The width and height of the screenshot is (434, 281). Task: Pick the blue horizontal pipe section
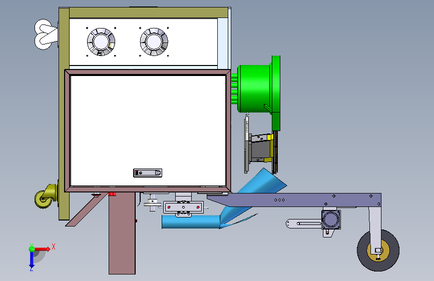coord(191,222)
